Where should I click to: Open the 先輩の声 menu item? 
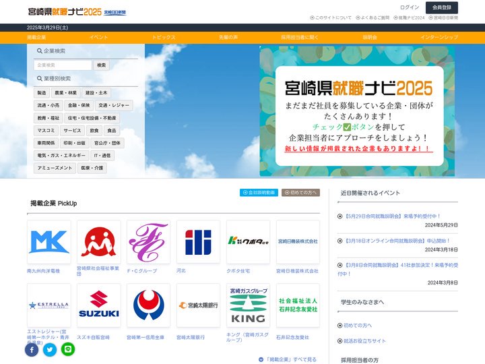coord(228,38)
